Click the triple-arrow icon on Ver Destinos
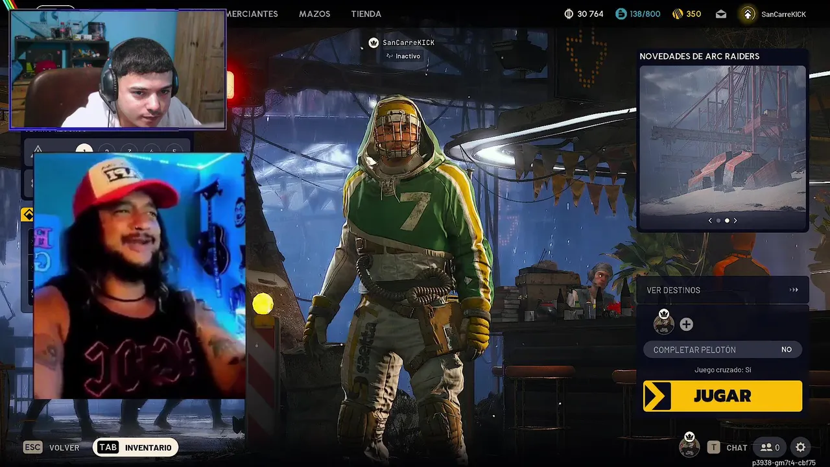Image resolution: width=830 pixels, height=467 pixels. click(794, 290)
